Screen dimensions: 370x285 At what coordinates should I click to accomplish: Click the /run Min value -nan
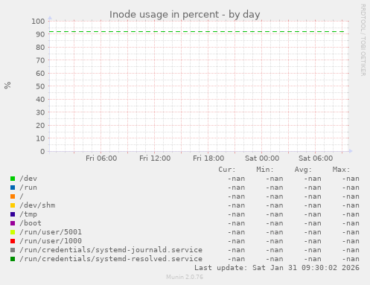click(275, 188)
